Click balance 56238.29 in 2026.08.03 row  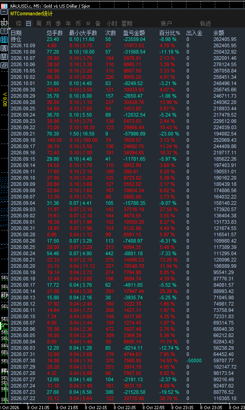pyautogui.click(x=223, y=348)
